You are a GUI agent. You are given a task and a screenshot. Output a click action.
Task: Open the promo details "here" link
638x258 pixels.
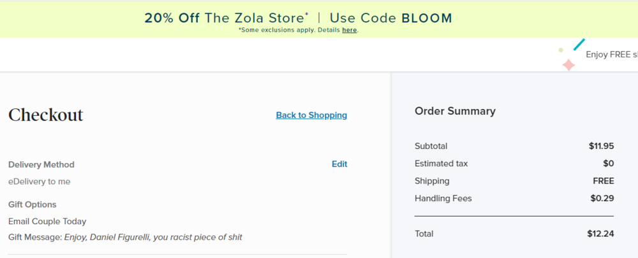point(349,30)
